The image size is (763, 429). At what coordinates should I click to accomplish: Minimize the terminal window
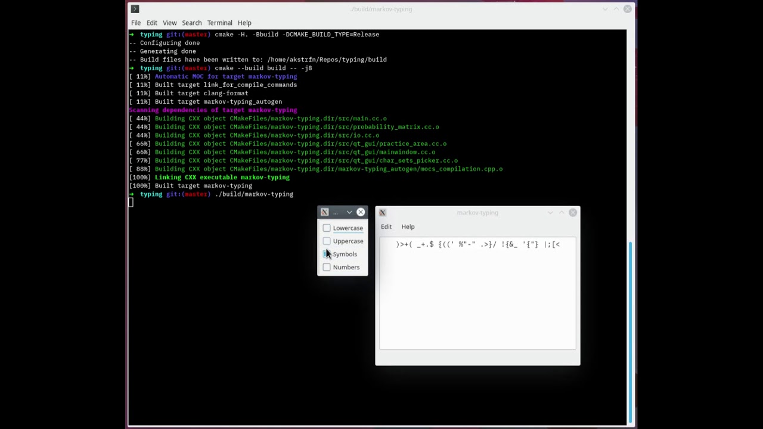(x=605, y=9)
